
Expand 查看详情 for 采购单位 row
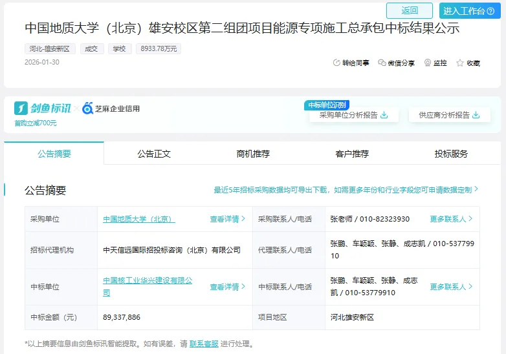[228, 219]
